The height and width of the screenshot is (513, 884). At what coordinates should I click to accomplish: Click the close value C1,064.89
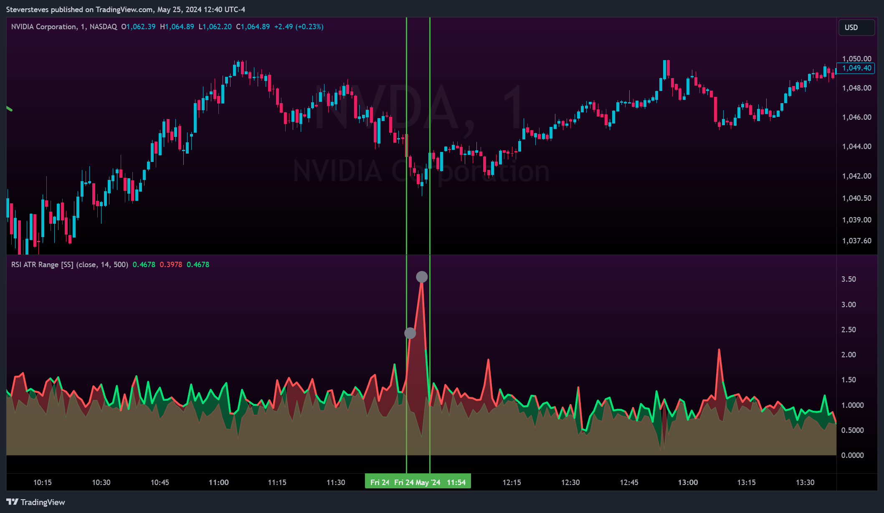253,27
